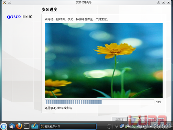Open the desktop editor pencil icon in the taskbar
This screenshot has width=173, height=130.
pos(35,126)
